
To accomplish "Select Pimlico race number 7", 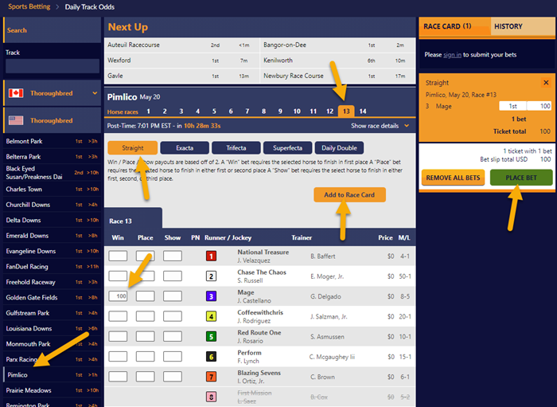I will (x=247, y=112).
